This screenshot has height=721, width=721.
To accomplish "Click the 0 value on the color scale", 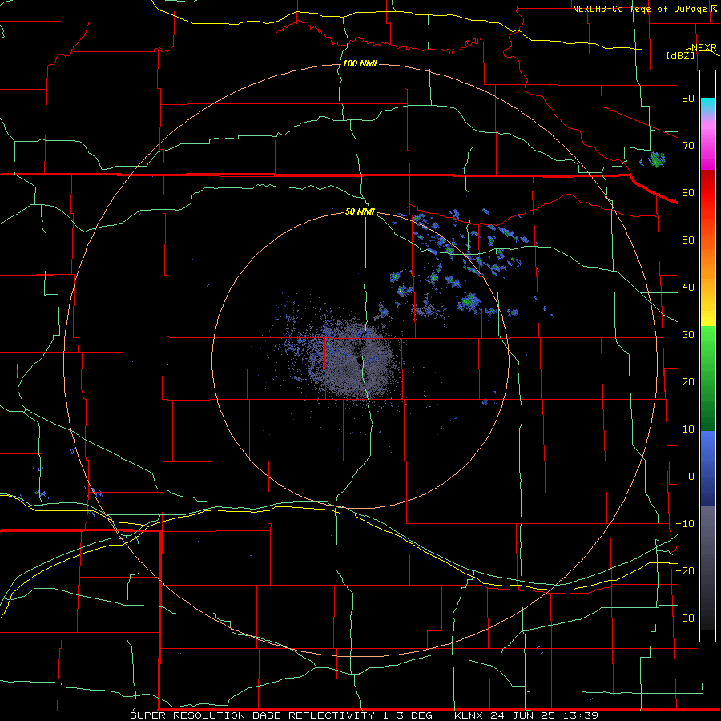I will coord(691,477).
